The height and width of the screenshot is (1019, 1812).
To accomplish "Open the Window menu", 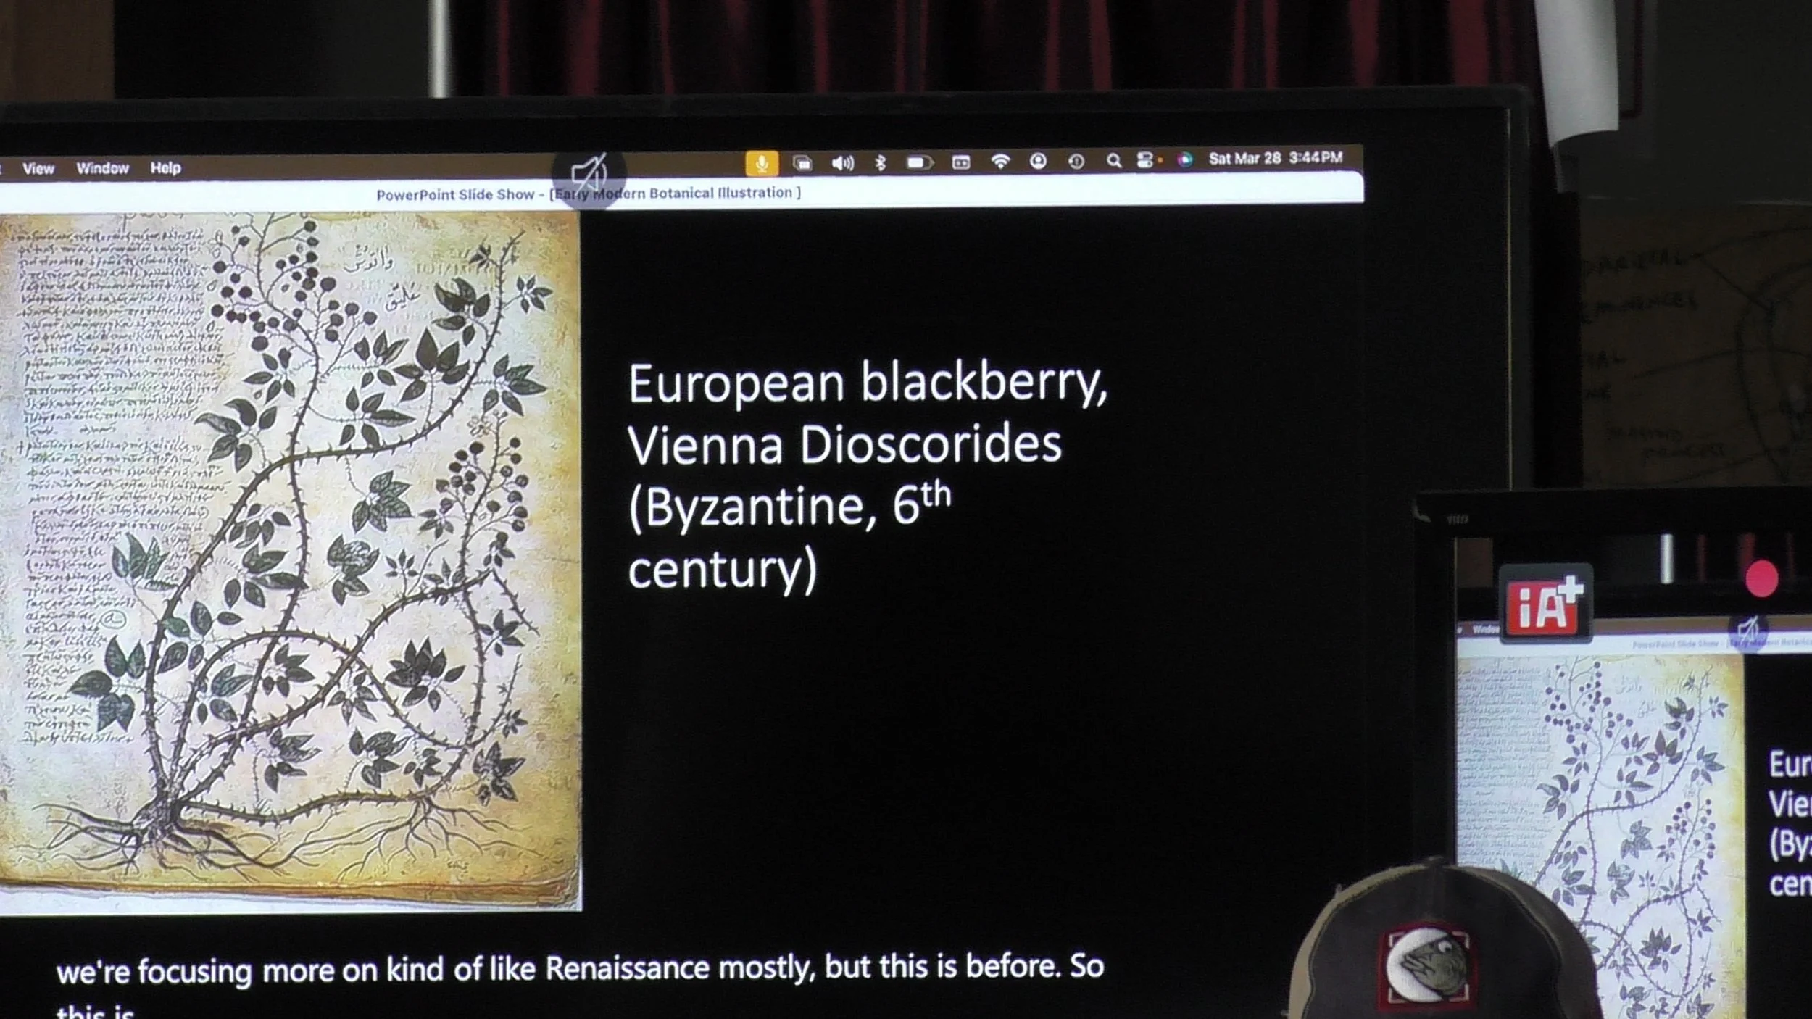I will (102, 168).
